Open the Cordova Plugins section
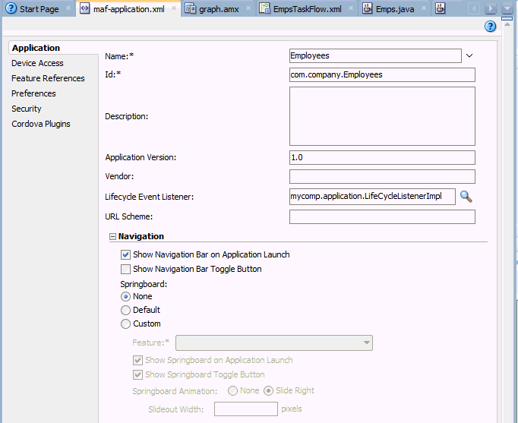518x423 pixels. click(x=41, y=124)
